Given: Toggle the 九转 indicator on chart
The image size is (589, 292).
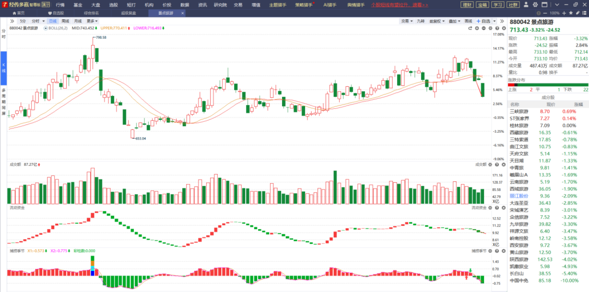Looking at the screenshot, I should pos(421,21).
